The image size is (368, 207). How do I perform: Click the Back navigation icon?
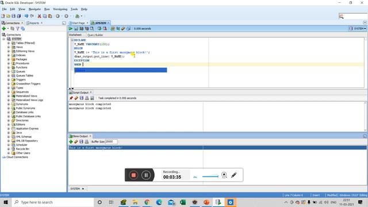pyautogui.click(x=57, y=16)
